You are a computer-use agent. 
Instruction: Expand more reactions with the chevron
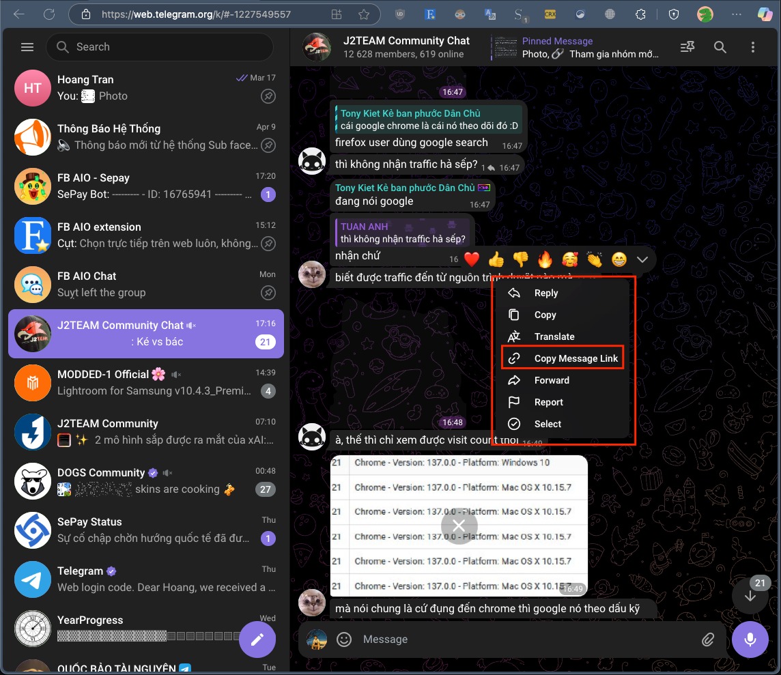click(642, 259)
